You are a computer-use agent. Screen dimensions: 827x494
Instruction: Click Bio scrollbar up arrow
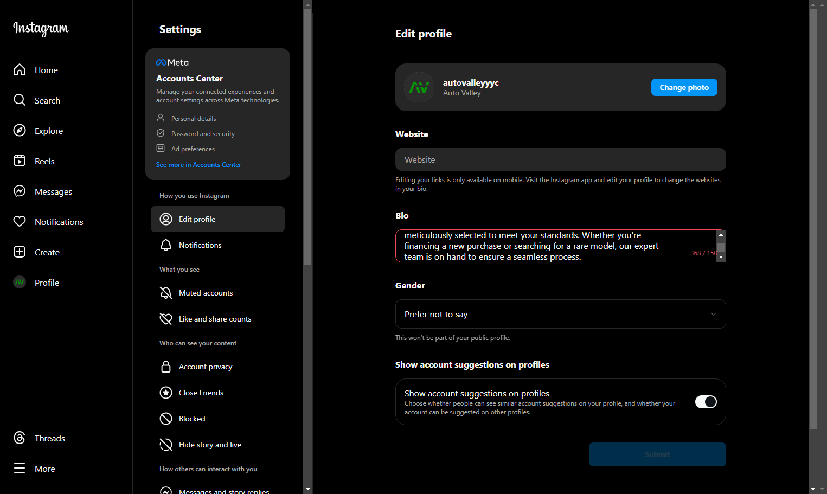pos(721,234)
